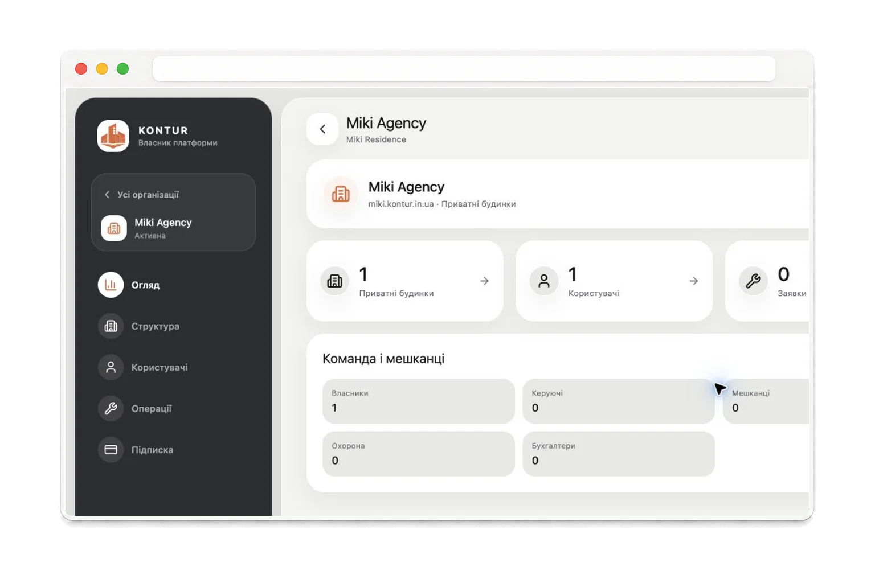Click the person icon in Користувачі stat card
The image size is (875, 583).
coord(544,281)
